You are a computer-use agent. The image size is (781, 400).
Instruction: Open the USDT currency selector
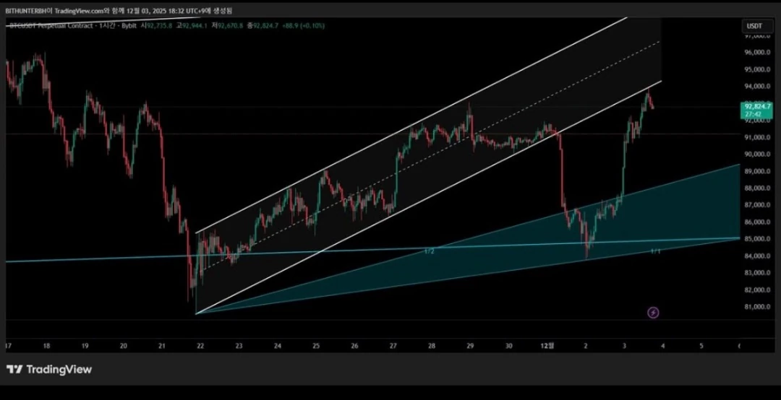click(x=757, y=26)
